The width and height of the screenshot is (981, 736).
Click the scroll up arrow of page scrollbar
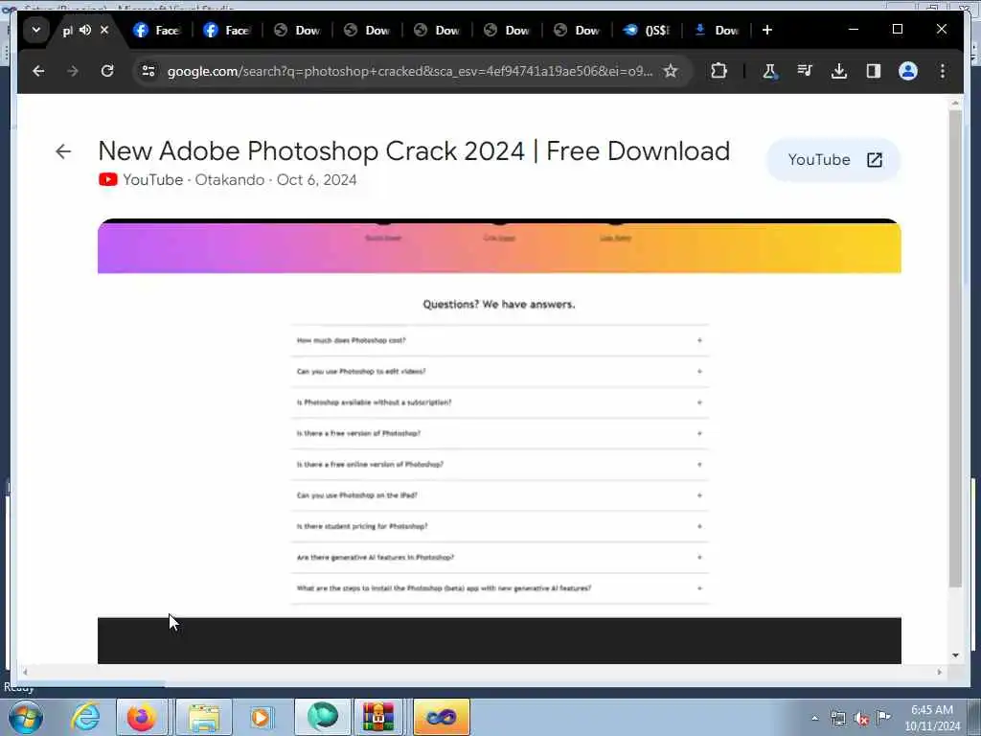point(955,102)
